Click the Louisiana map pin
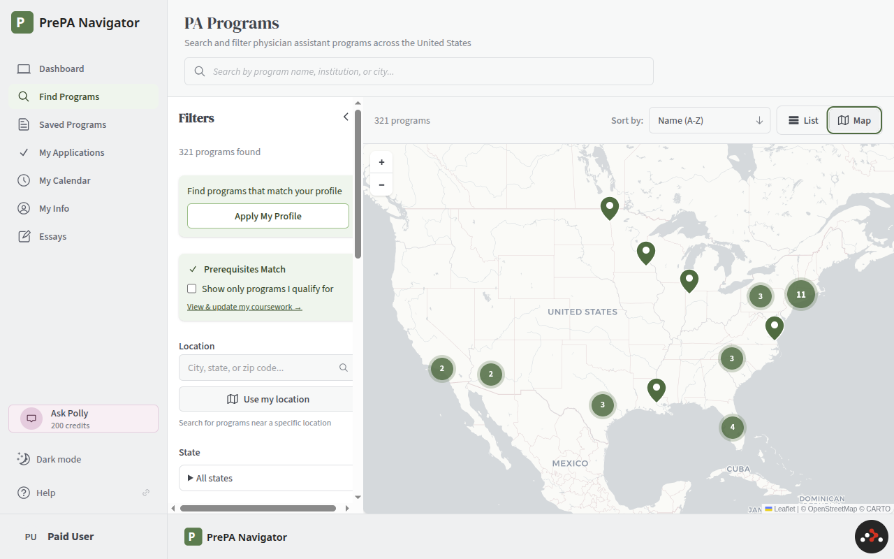Screen dimensions: 894x559 tap(656, 390)
